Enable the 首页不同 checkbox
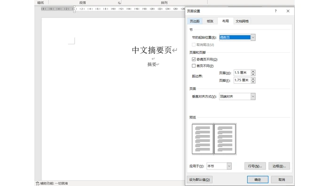This screenshot has width=329, height=186. [194, 66]
